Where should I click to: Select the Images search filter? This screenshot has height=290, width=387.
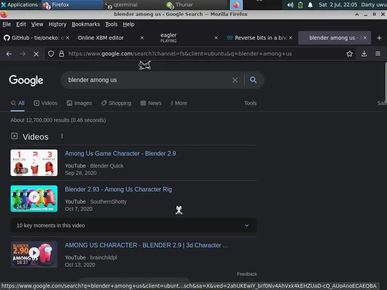pos(79,103)
